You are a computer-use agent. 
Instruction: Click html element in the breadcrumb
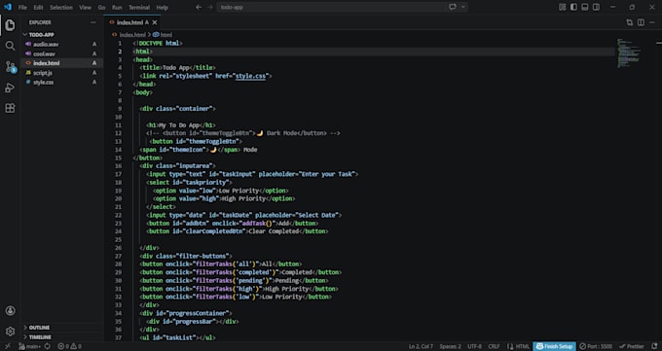tap(165, 35)
